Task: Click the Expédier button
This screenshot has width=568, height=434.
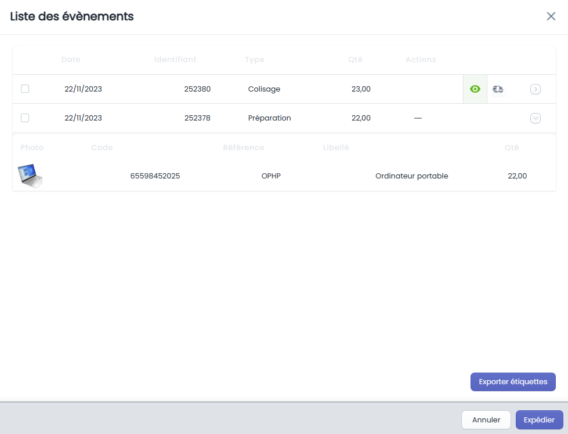Action: click(539, 420)
